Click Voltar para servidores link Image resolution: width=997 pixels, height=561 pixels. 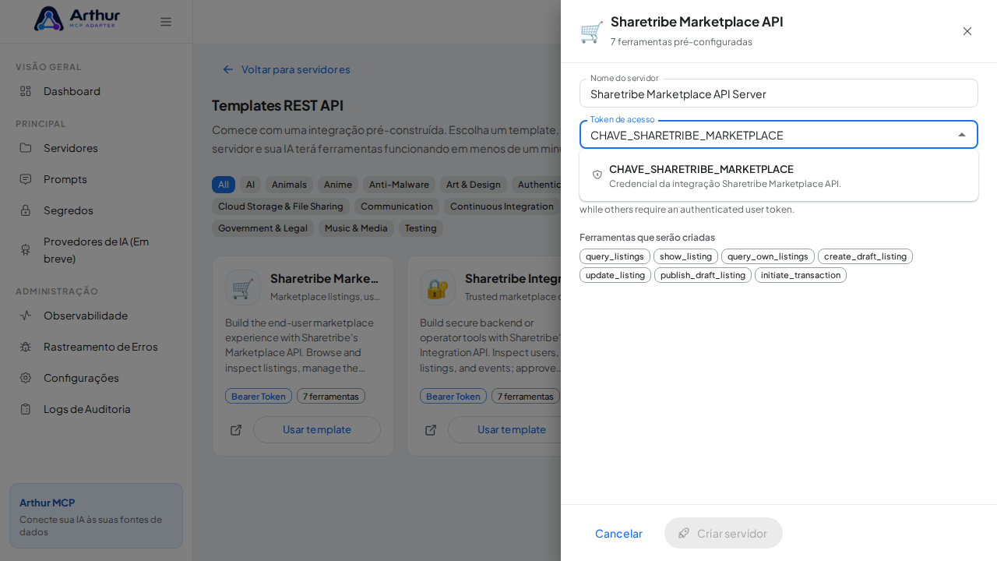[286, 69]
